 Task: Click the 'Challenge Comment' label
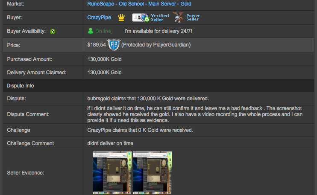click(x=30, y=143)
